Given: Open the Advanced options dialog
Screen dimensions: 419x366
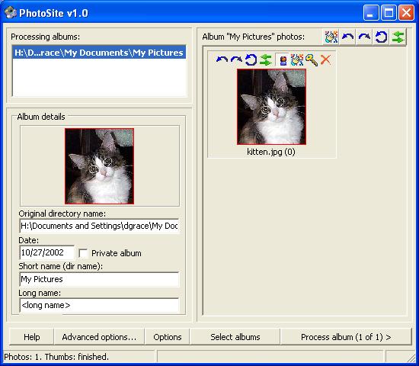Looking at the screenshot, I should tap(99, 337).
